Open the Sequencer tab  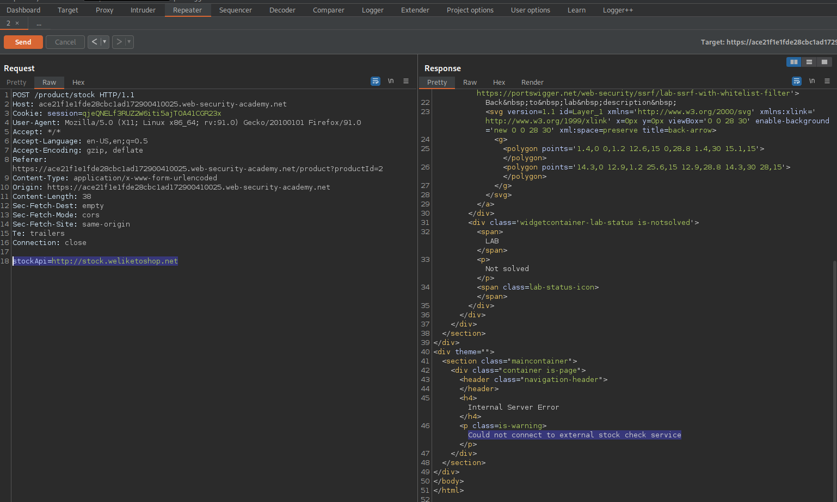point(236,10)
